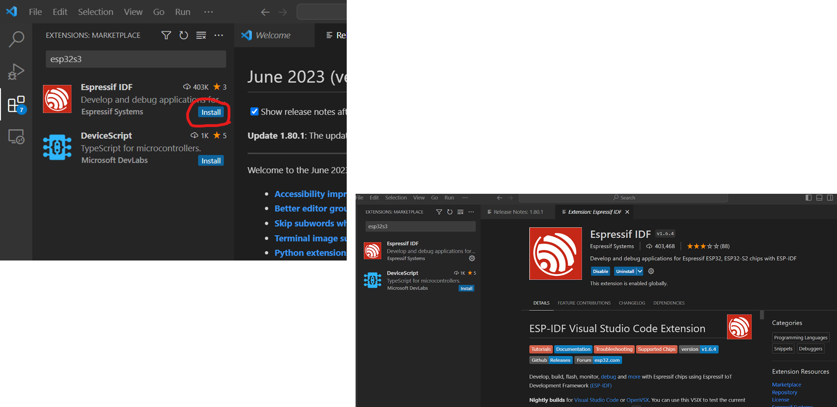837x407 pixels.
Task: Click esp32s3 search field in left window
Action: tap(136, 59)
